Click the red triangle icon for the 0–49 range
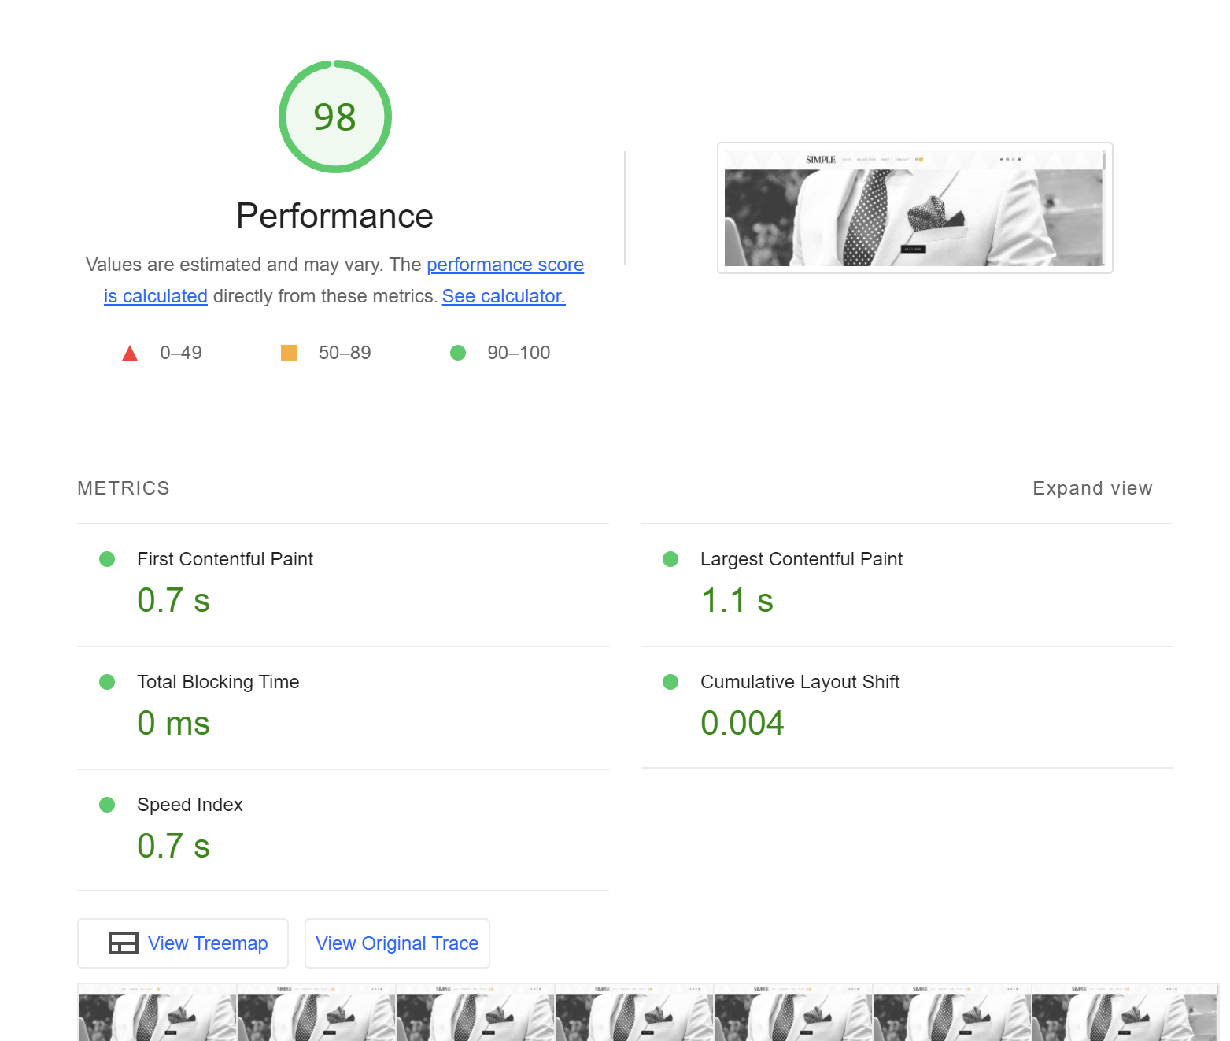 point(130,352)
